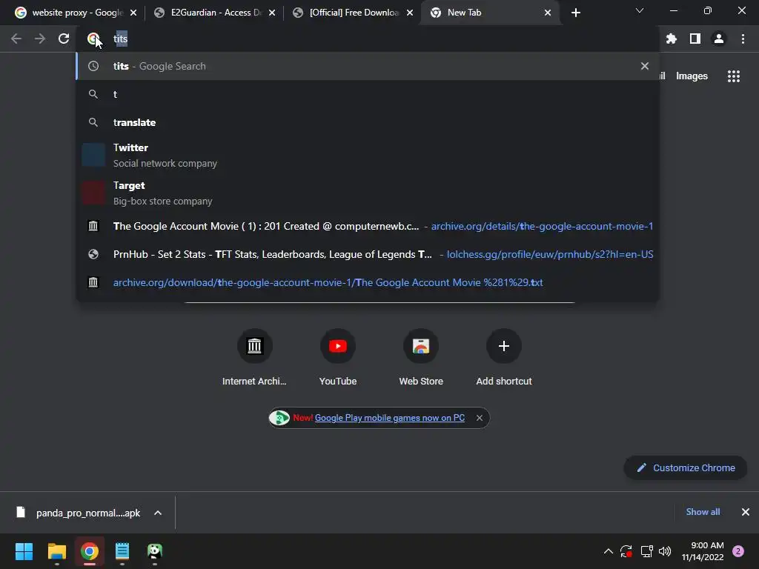Select the Target store suggestion

point(368,193)
